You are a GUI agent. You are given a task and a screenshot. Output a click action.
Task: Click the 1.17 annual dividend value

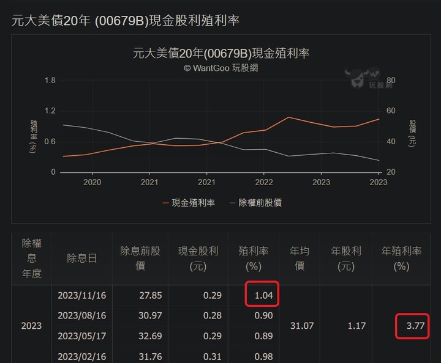point(356,326)
